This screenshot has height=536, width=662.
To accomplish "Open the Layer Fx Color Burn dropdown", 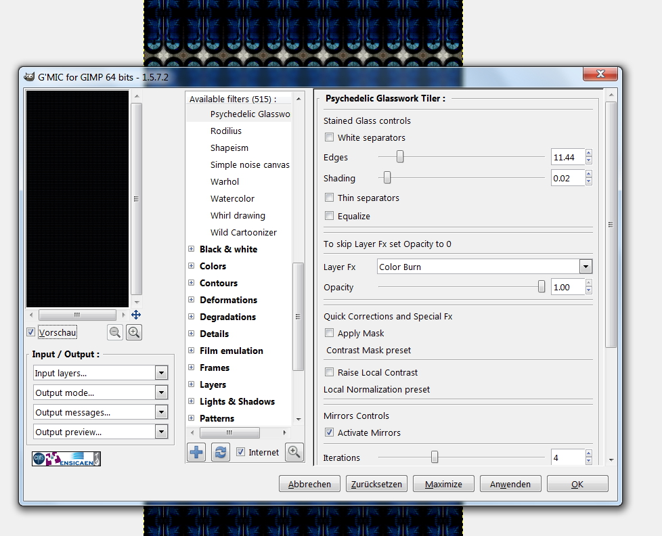I will (485, 267).
